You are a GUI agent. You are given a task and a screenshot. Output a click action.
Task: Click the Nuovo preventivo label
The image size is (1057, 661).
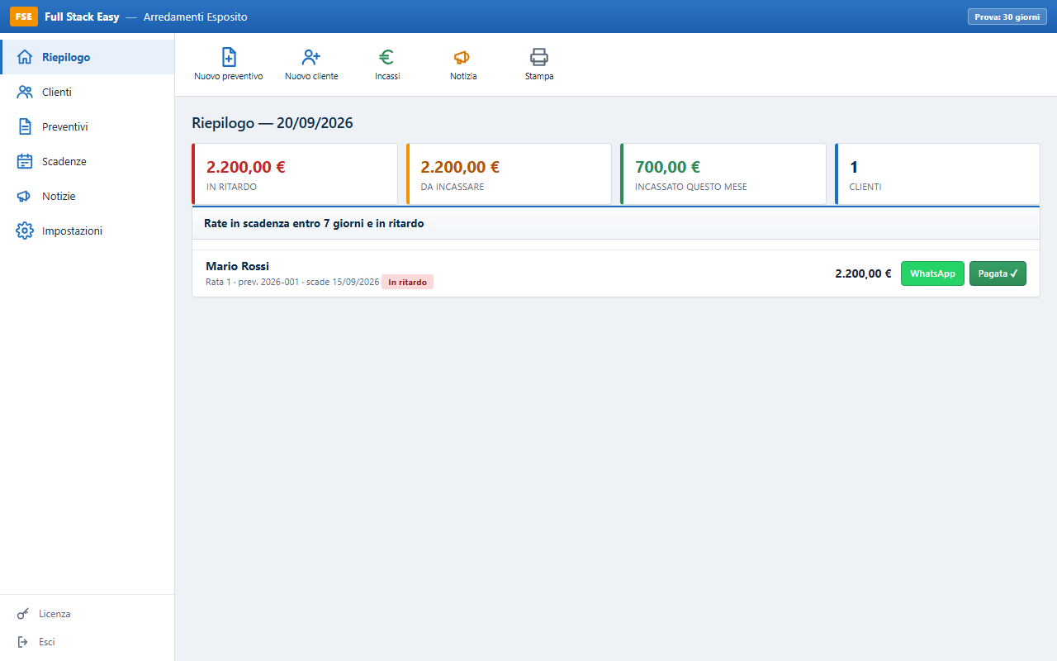229,76
